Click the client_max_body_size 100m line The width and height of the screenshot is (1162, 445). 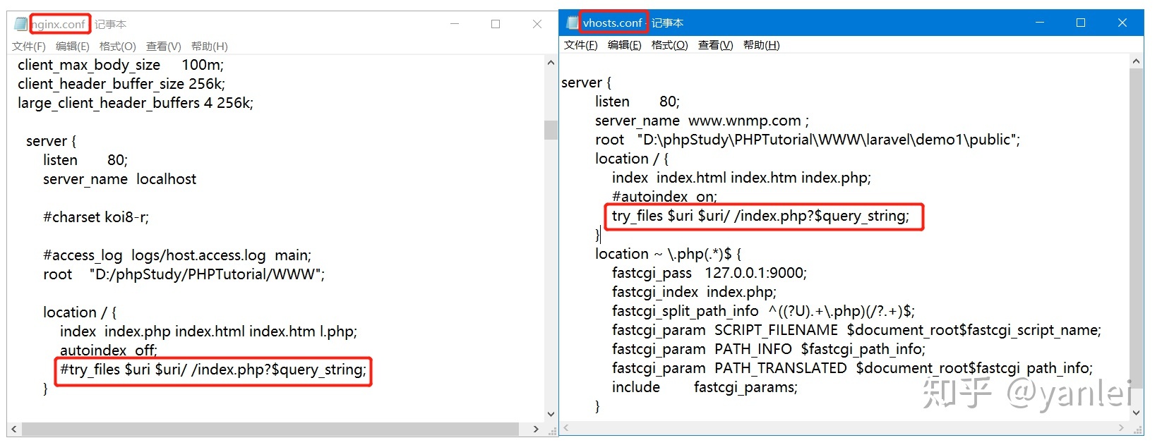click(121, 65)
